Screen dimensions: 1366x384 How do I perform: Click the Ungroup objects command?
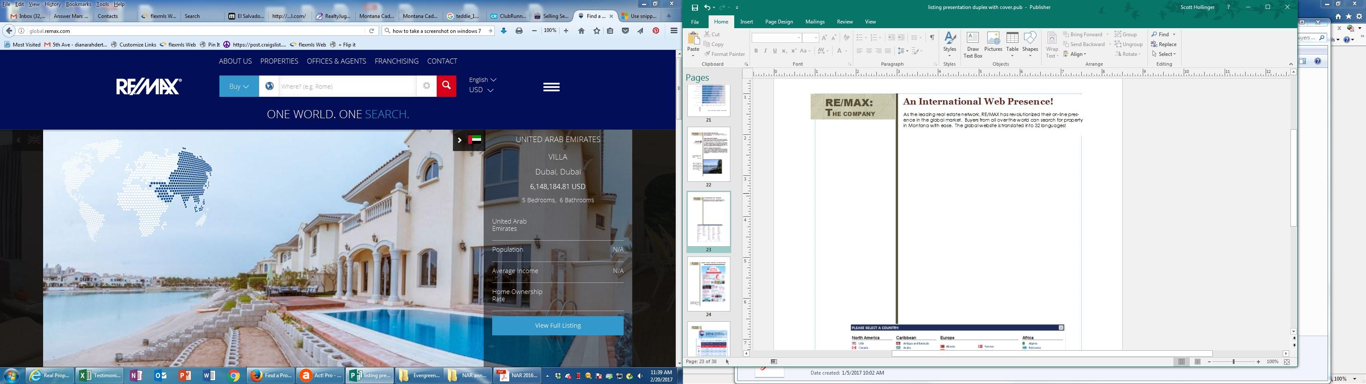[1128, 44]
